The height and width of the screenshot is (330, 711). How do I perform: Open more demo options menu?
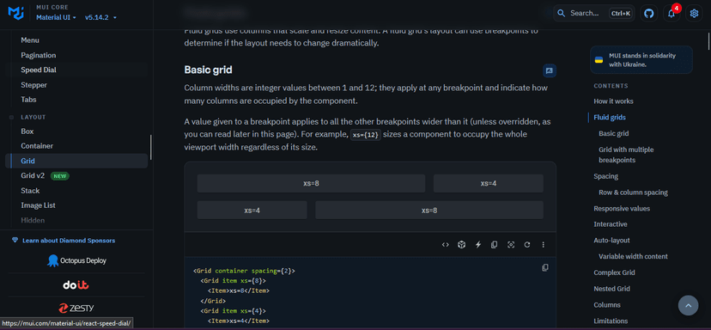coord(544,245)
